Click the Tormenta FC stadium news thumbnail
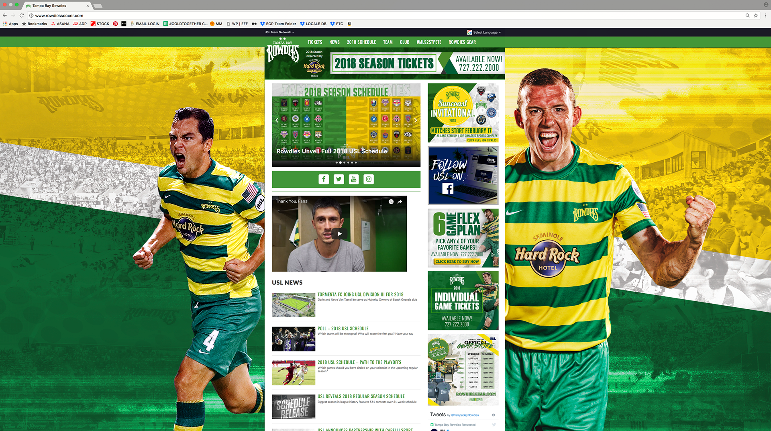 (294, 305)
